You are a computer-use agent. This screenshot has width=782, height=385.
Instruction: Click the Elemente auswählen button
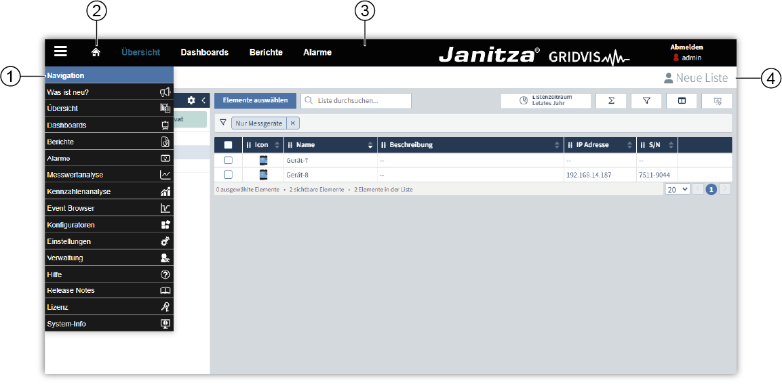(255, 100)
